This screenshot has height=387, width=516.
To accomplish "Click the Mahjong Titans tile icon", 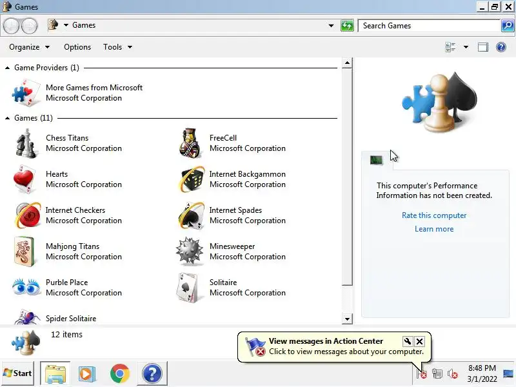I will 25,252.
